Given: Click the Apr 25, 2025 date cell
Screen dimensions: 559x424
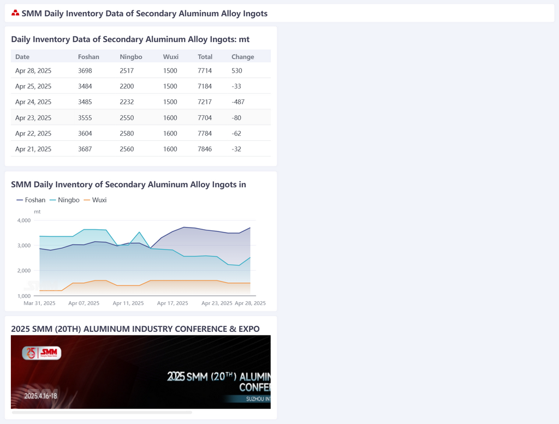Looking at the screenshot, I should point(33,86).
